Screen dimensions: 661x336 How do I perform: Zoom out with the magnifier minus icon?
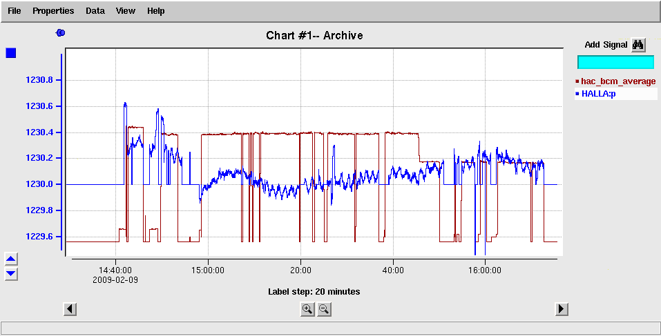pos(324,310)
